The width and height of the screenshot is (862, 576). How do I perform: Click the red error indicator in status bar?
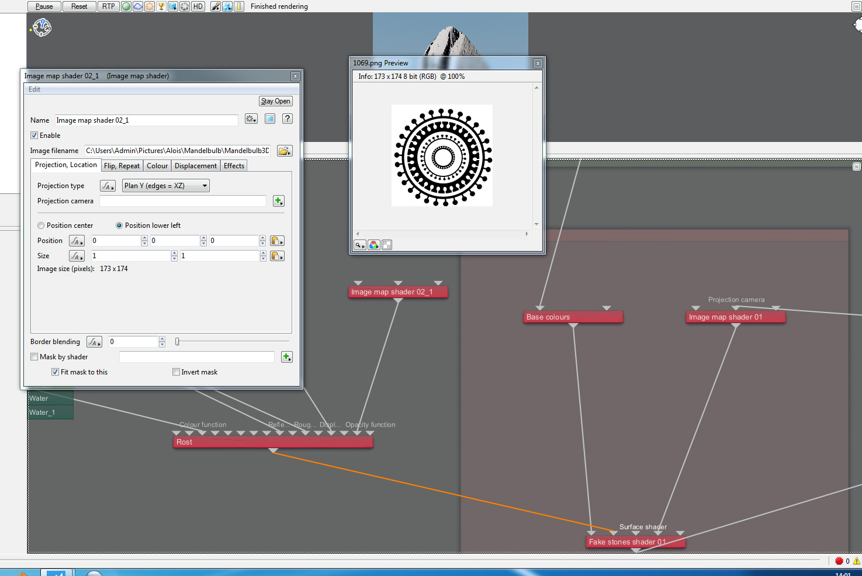(x=839, y=561)
